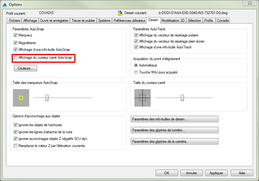
Task: Select the Automatique radio button
Action: point(136,65)
